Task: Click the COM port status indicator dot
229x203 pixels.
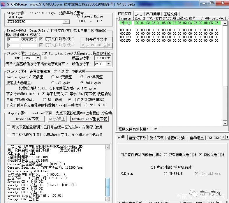Action: click(45, 58)
